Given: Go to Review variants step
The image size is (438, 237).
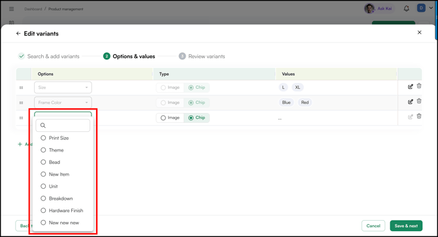Looking at the screenshot, I should coord(202,56).
